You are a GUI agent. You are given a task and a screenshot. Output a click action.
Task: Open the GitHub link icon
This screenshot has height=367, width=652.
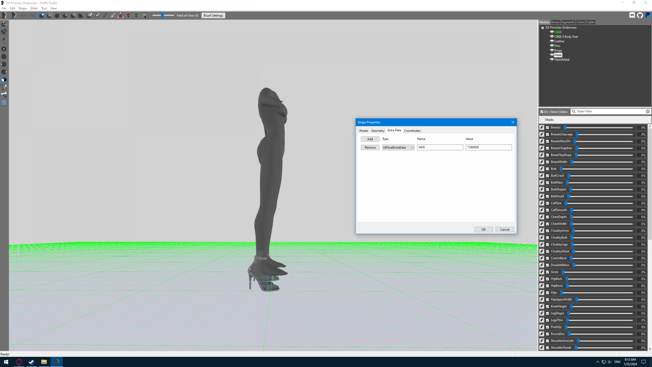tap(640, 15)
